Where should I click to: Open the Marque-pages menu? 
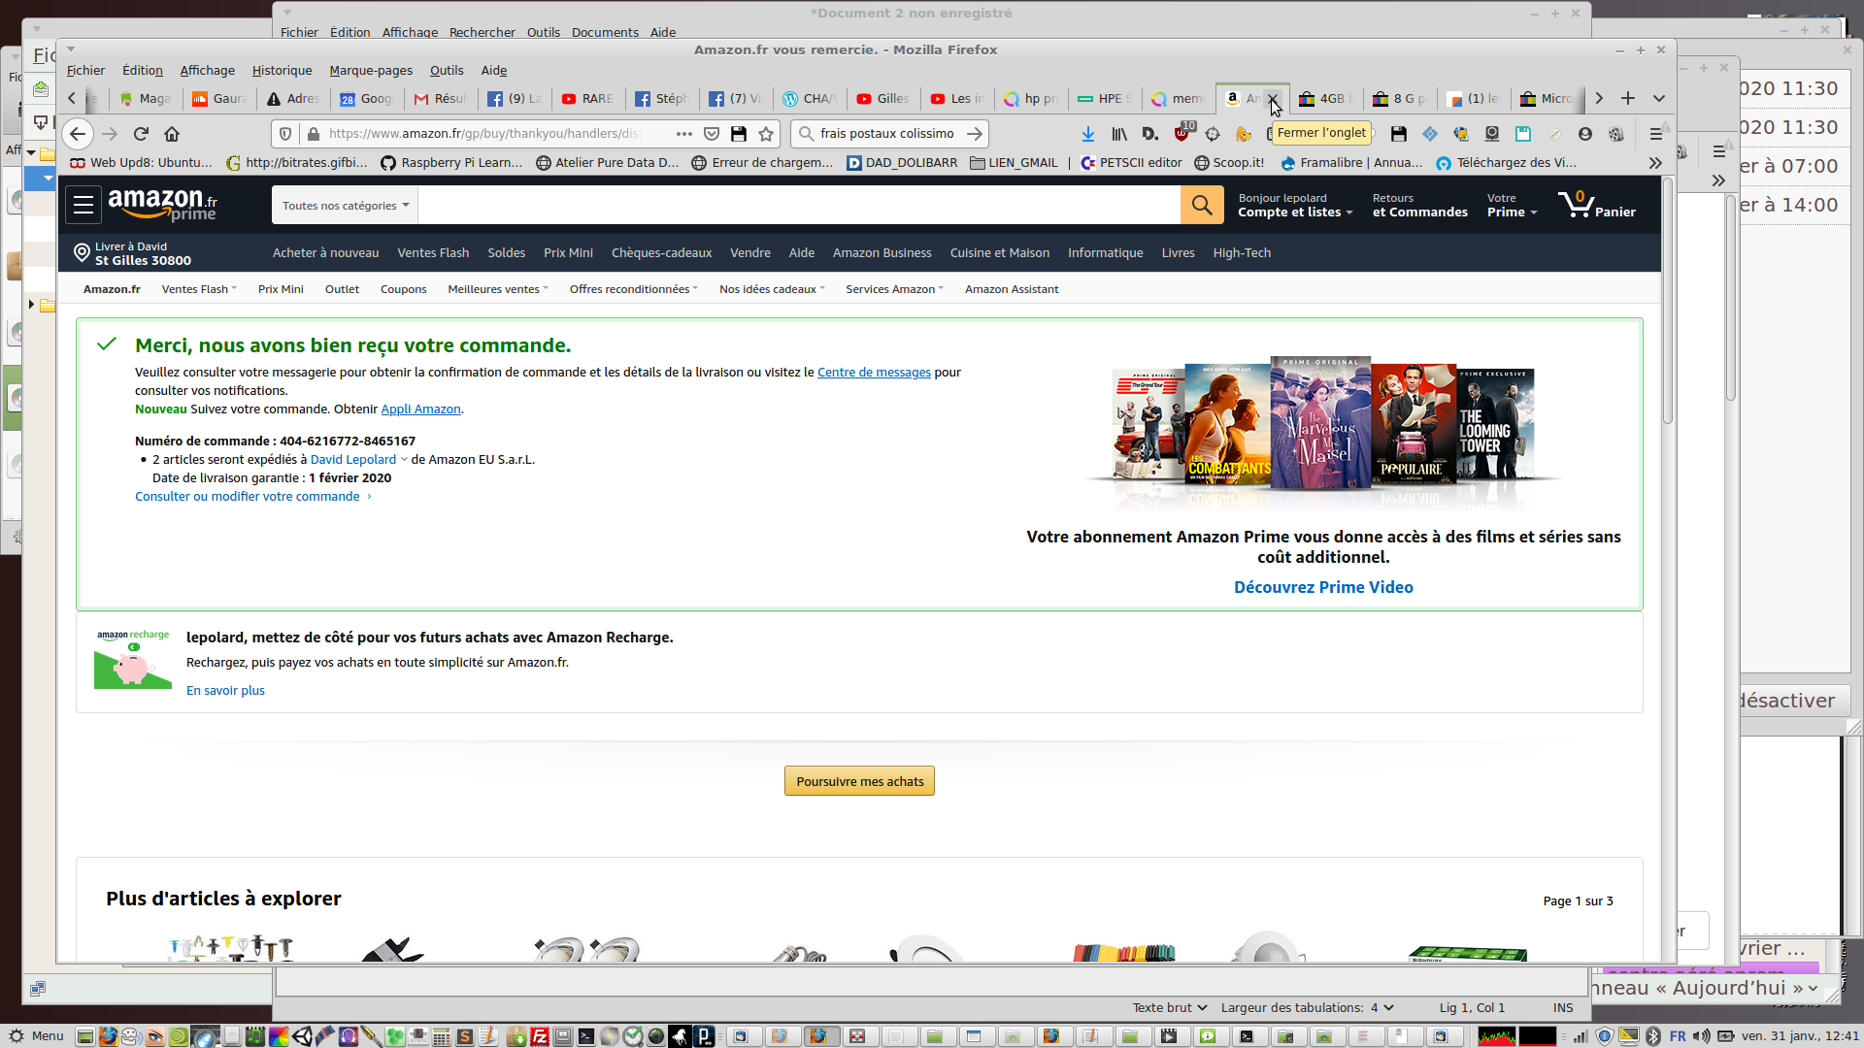371,70
